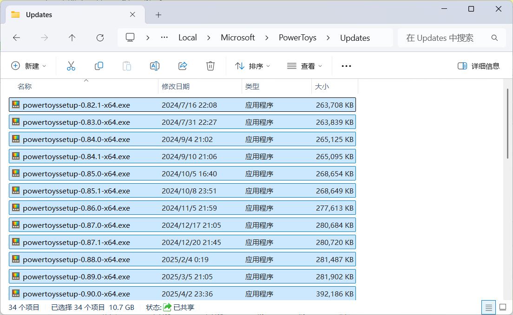Toggle the 详细信息 details pane
The height and width of the screenshot is (315, 513).
479,66
